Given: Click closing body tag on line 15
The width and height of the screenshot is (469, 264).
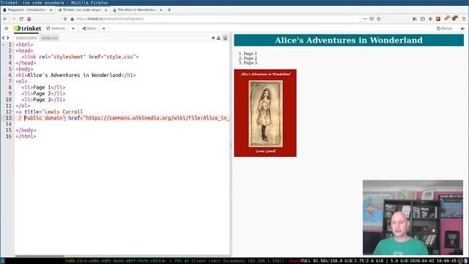Looking at the screenshot, I should click(26, 131).
